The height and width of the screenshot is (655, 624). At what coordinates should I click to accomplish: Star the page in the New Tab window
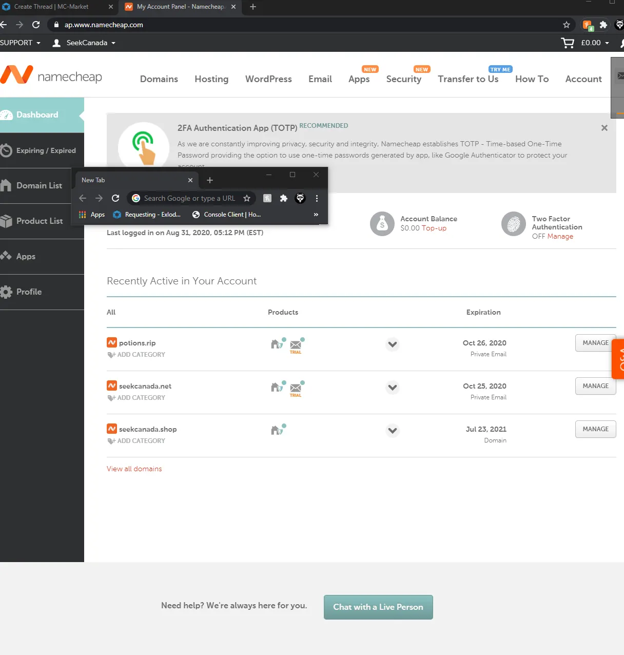pos(247,198)
